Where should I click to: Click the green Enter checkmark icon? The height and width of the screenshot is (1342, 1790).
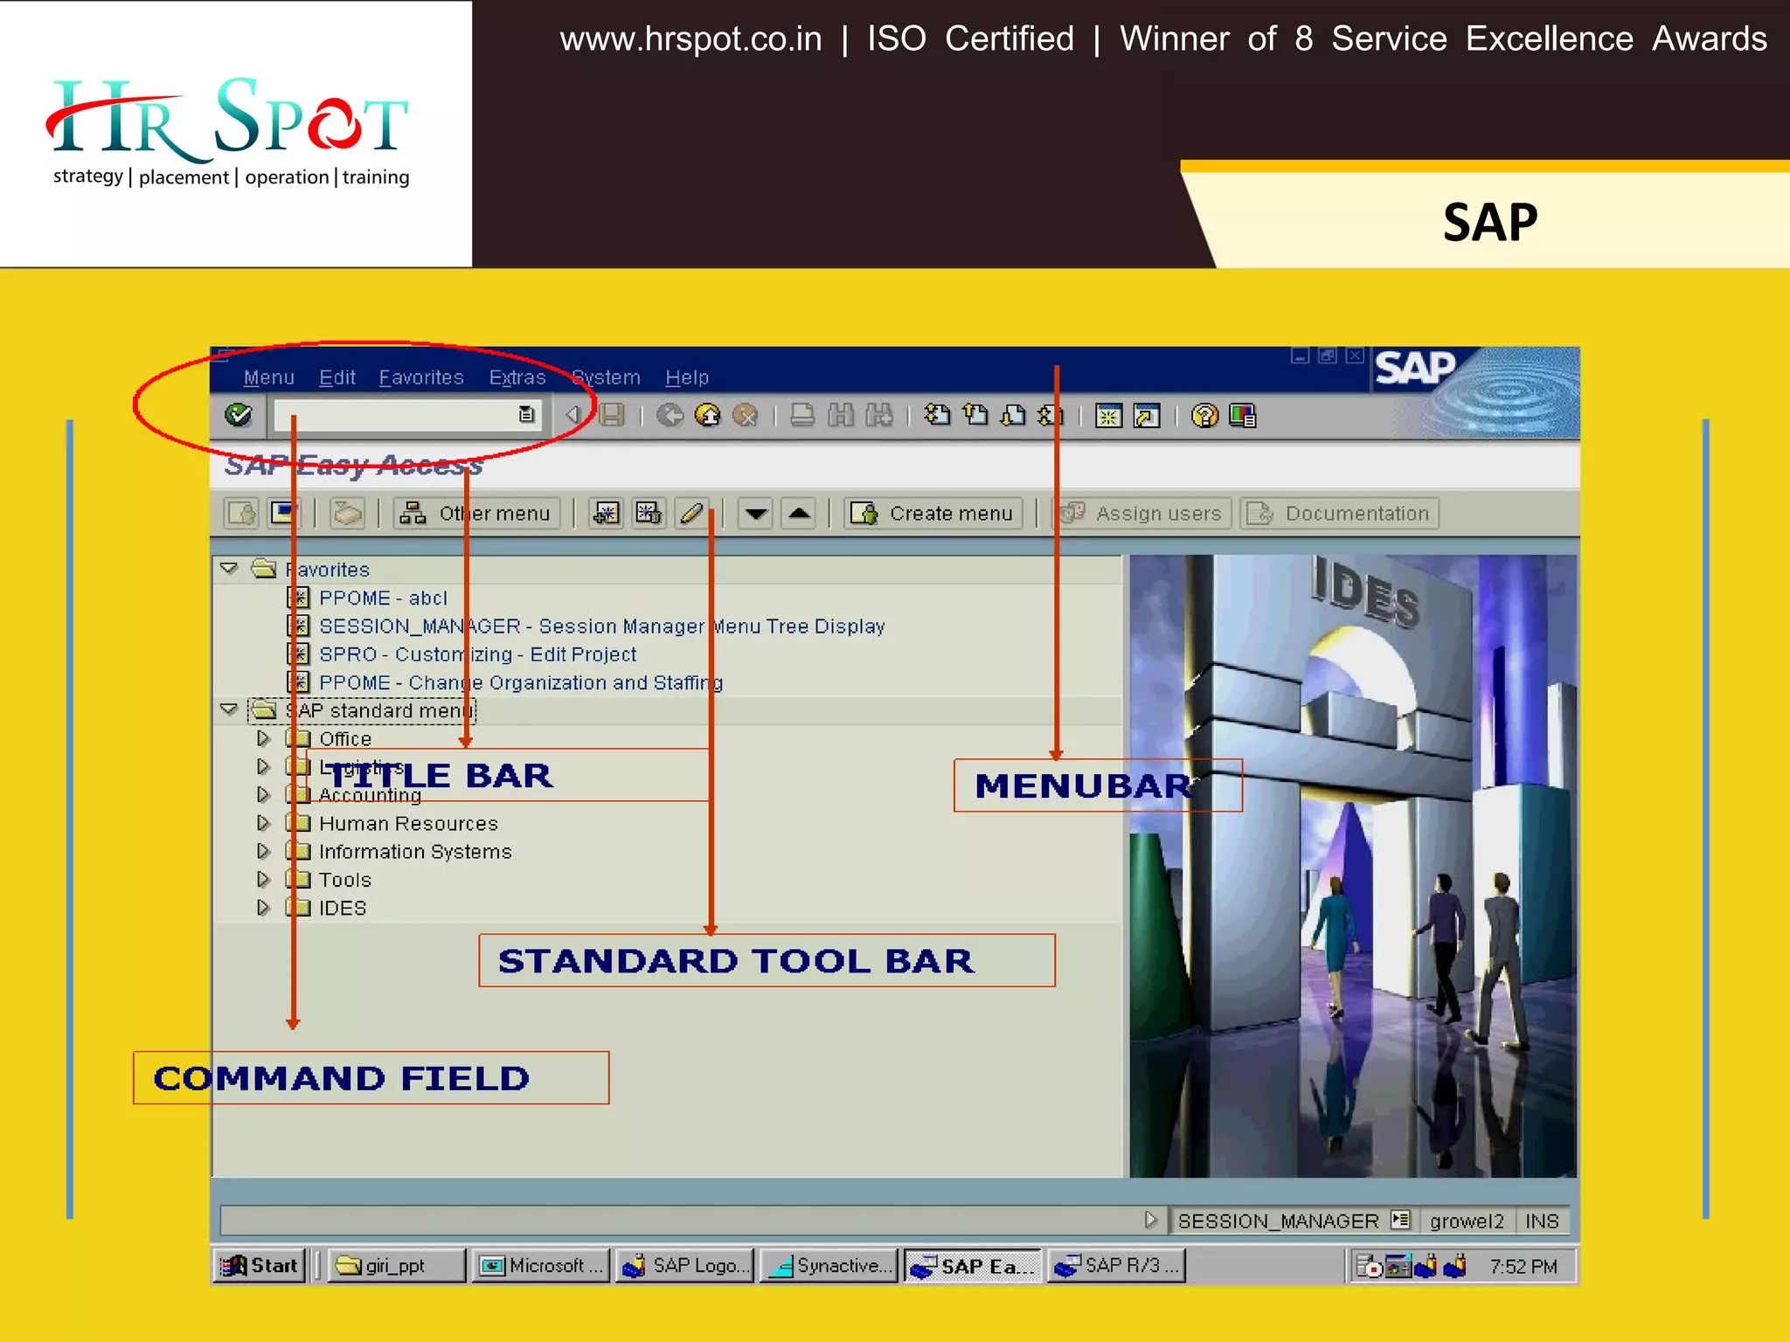coord(238,415)
